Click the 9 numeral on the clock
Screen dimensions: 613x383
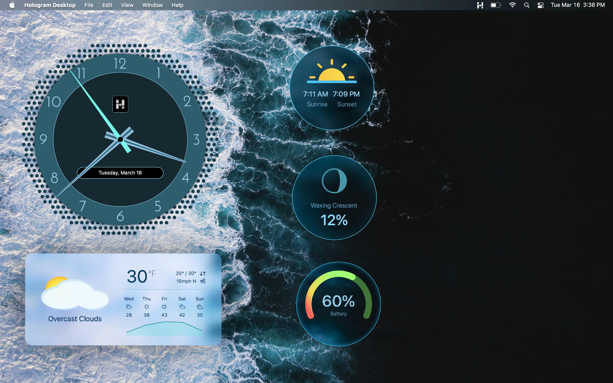pyautogui.click(x=43, y=139)
